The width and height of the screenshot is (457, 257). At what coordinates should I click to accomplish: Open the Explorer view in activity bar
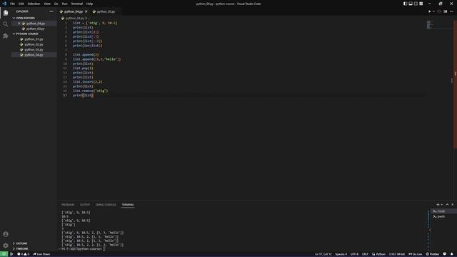pos(6,13)
